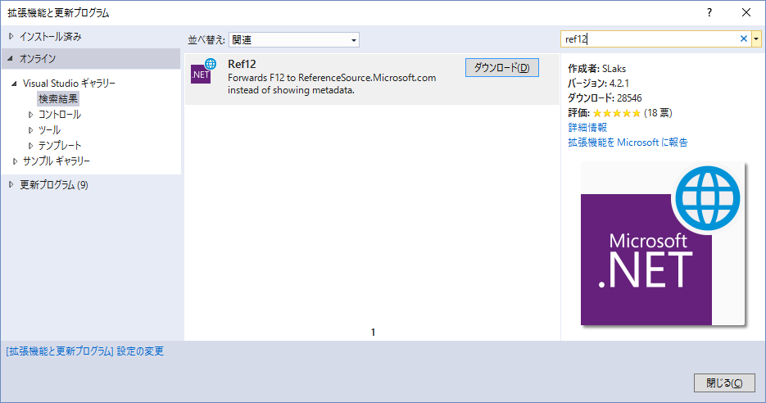Image resolution: width=766 pixels, height=403 pixels.
Task: Click page number 1 at list bottom
Action: 373,333
